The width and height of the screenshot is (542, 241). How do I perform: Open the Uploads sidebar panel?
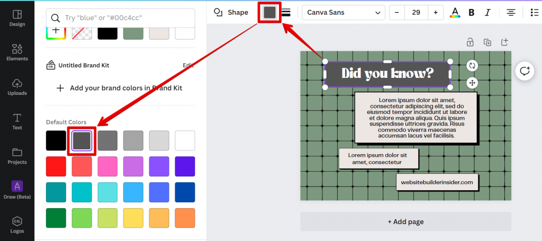(17, 86)
